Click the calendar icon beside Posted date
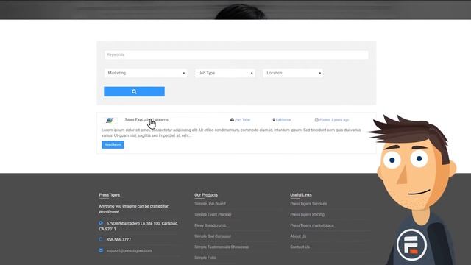Image resolution: width=471 pixels, height=265 pixels. pyautogui.click(x=316, y=119)
